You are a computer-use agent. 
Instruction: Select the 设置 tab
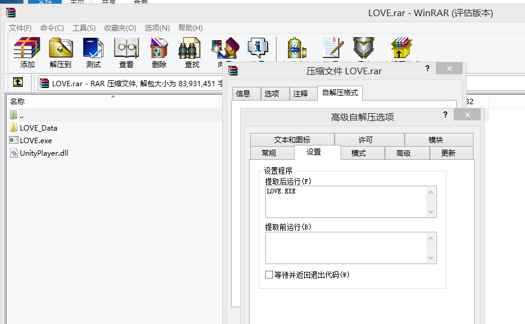[x=317, y=152]
